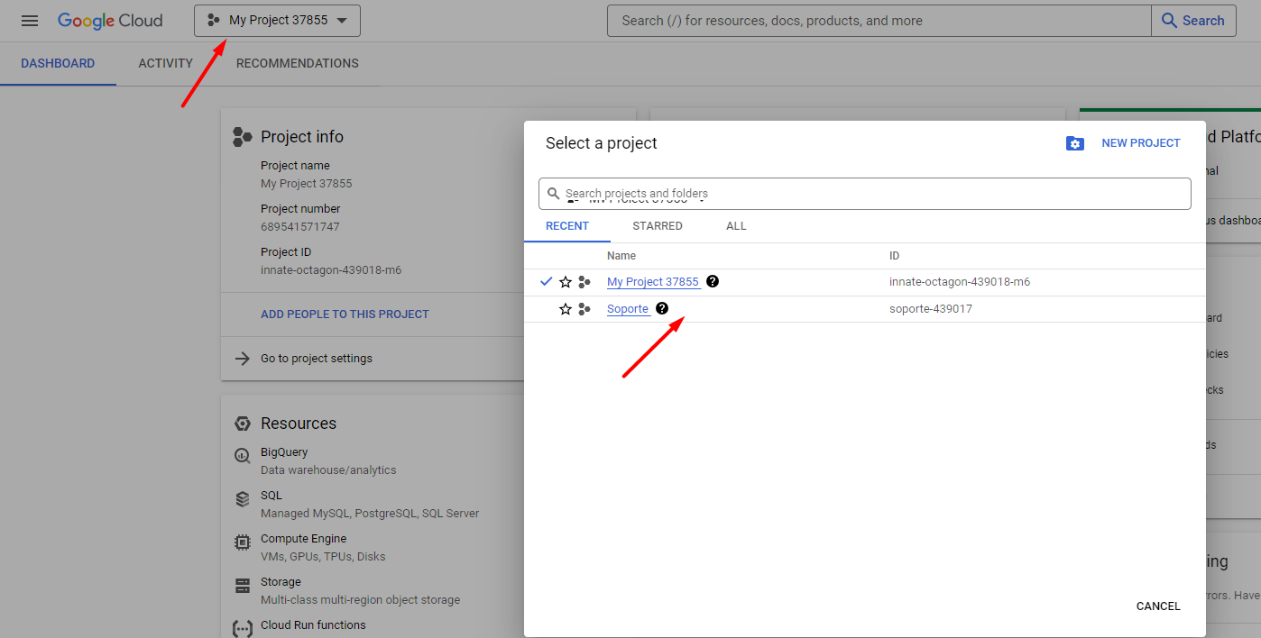Open the Compute Engine chip icon
Image resolution: width=1261 pixels, height=638 pixels.
[242, 542]
